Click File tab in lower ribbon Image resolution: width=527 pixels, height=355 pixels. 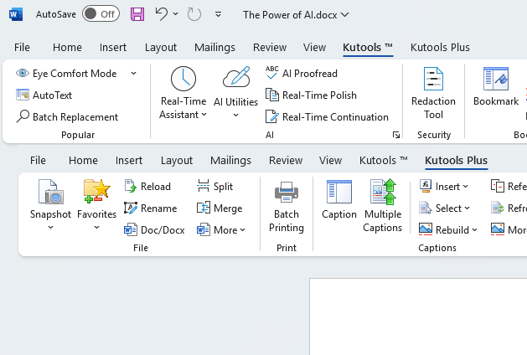pos(38,161)
